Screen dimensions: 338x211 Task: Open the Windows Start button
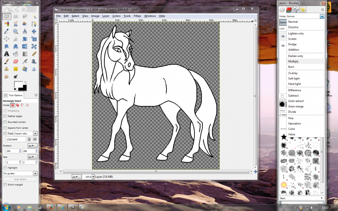coord(6,207)
